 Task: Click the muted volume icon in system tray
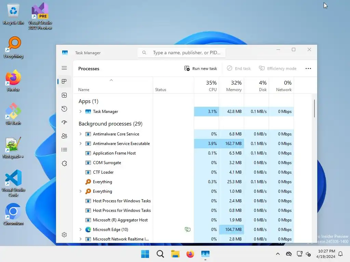308,254
